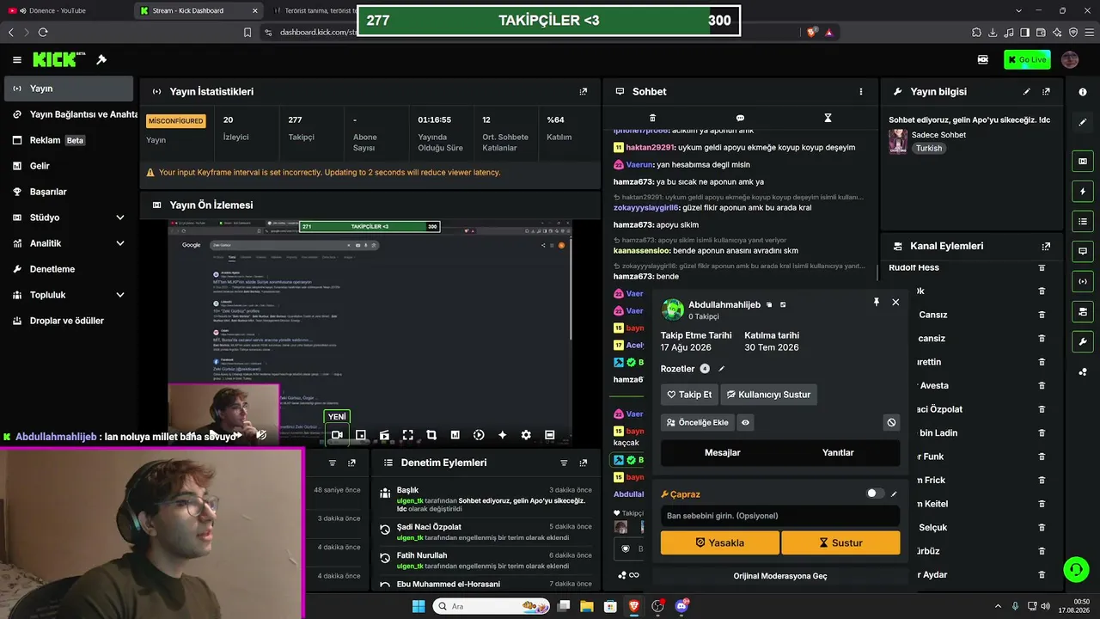This screenshot has height=619, width=1100.
Task: Delete the Rudolf Hess entry
Action: (1042, 268)
